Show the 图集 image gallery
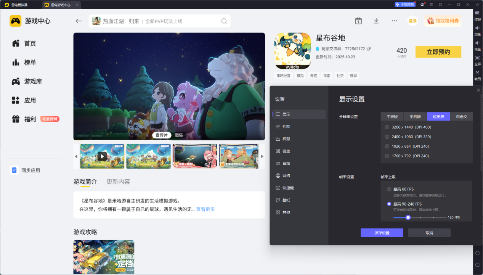Viewport: 483px width, 275px height. pos(179,135)
